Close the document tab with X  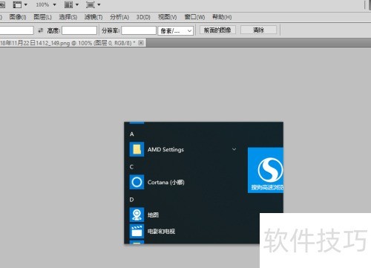(x=141, y=43)
